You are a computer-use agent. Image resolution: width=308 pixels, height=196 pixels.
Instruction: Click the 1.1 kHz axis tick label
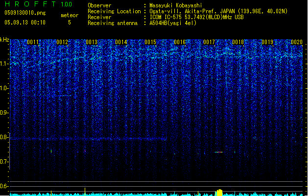click(x=4, y=64)
